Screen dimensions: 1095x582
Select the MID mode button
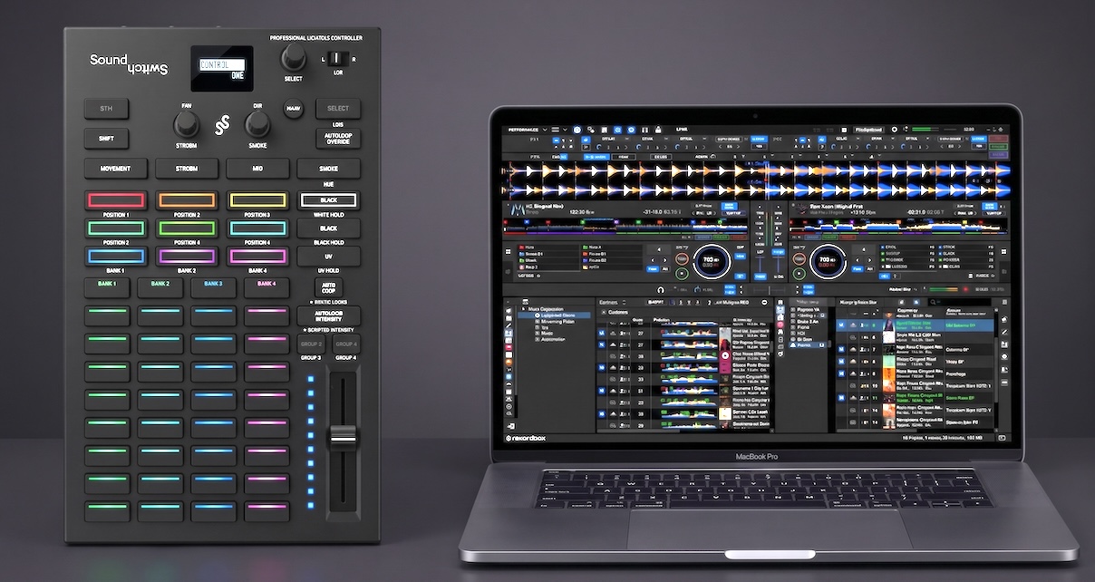coord(257,169)
